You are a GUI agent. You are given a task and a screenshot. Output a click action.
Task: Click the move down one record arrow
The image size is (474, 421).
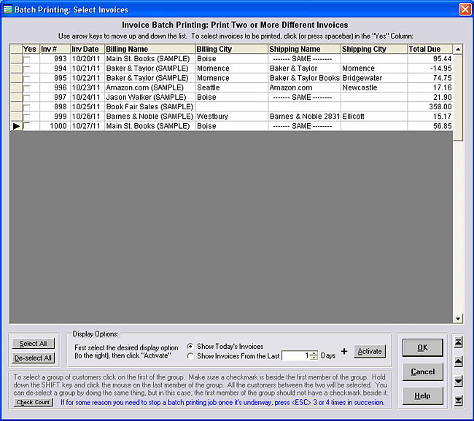(458, 381)
